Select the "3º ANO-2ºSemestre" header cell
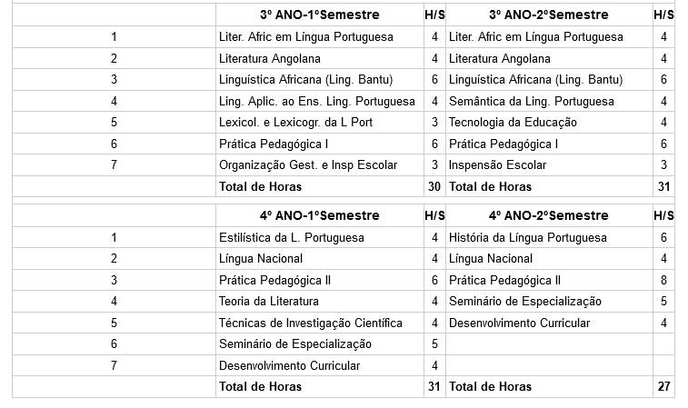 548,15
